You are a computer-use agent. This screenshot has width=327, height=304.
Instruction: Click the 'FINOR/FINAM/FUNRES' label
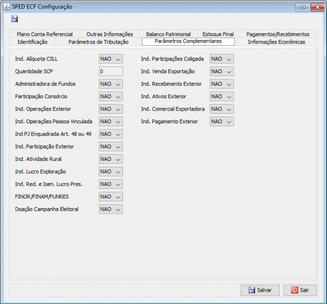(x=42, y=196)
